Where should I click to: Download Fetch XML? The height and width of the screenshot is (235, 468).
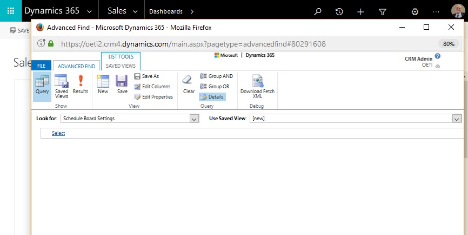(x=257, y=87)
